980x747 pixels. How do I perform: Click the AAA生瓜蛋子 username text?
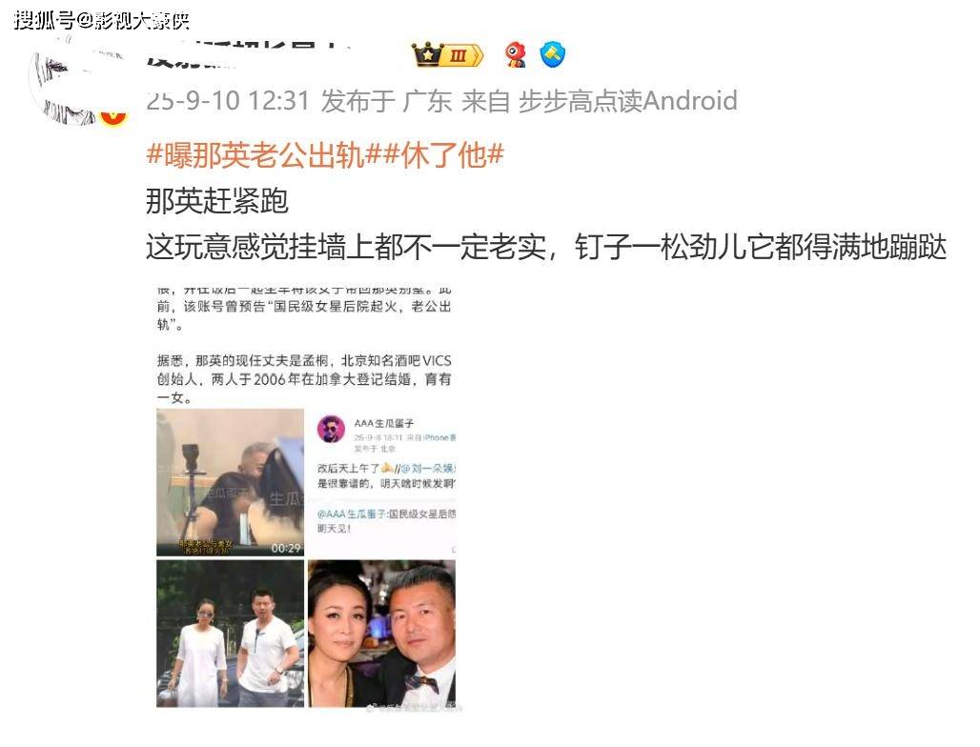(384, 423)
